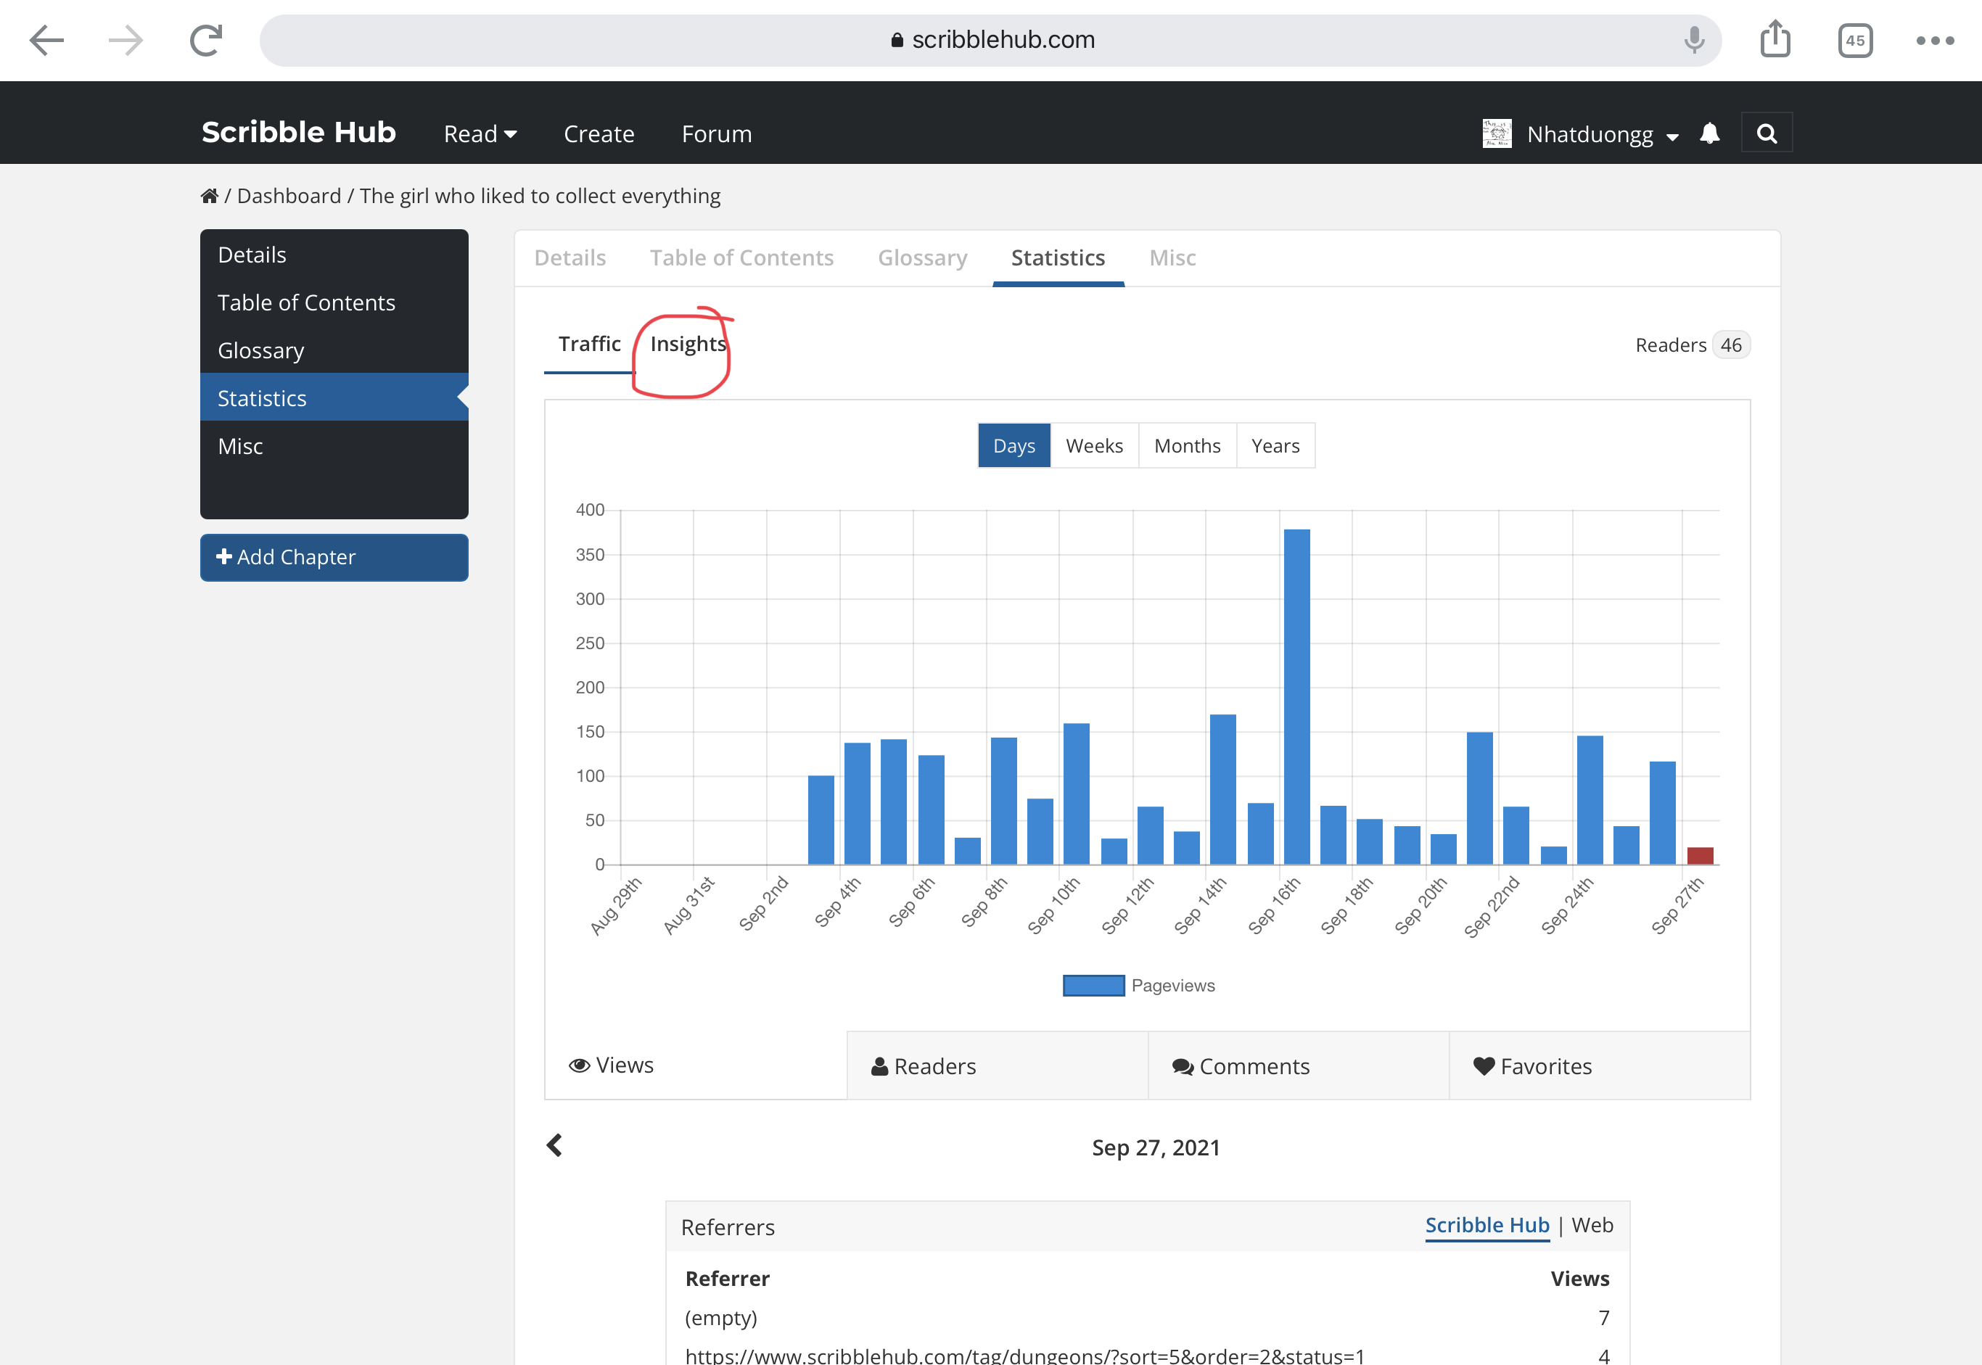Toggle the Pageviews legend color swatch
1982x1365 pixels.
1093,985
